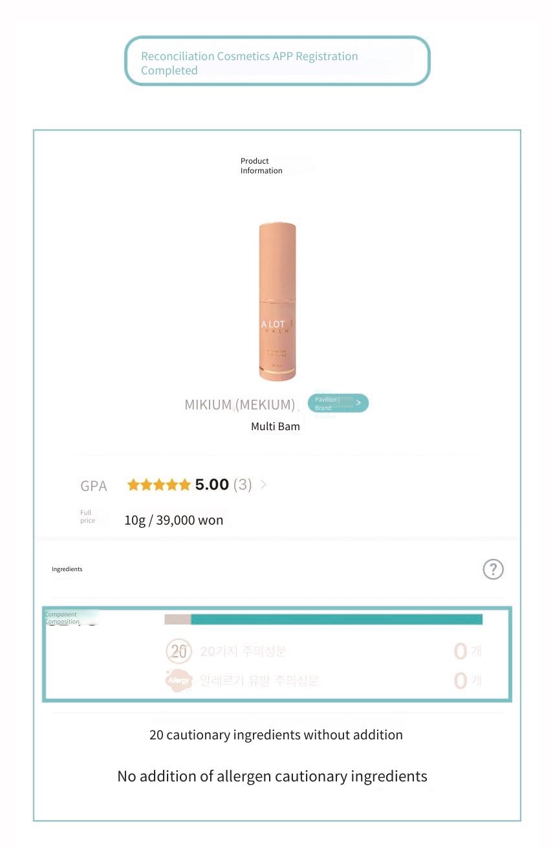The width and height of the screenshot is (553, 850).
Task: Click the zero count for 20 cautionary ingredients
Action: [460, 651]
